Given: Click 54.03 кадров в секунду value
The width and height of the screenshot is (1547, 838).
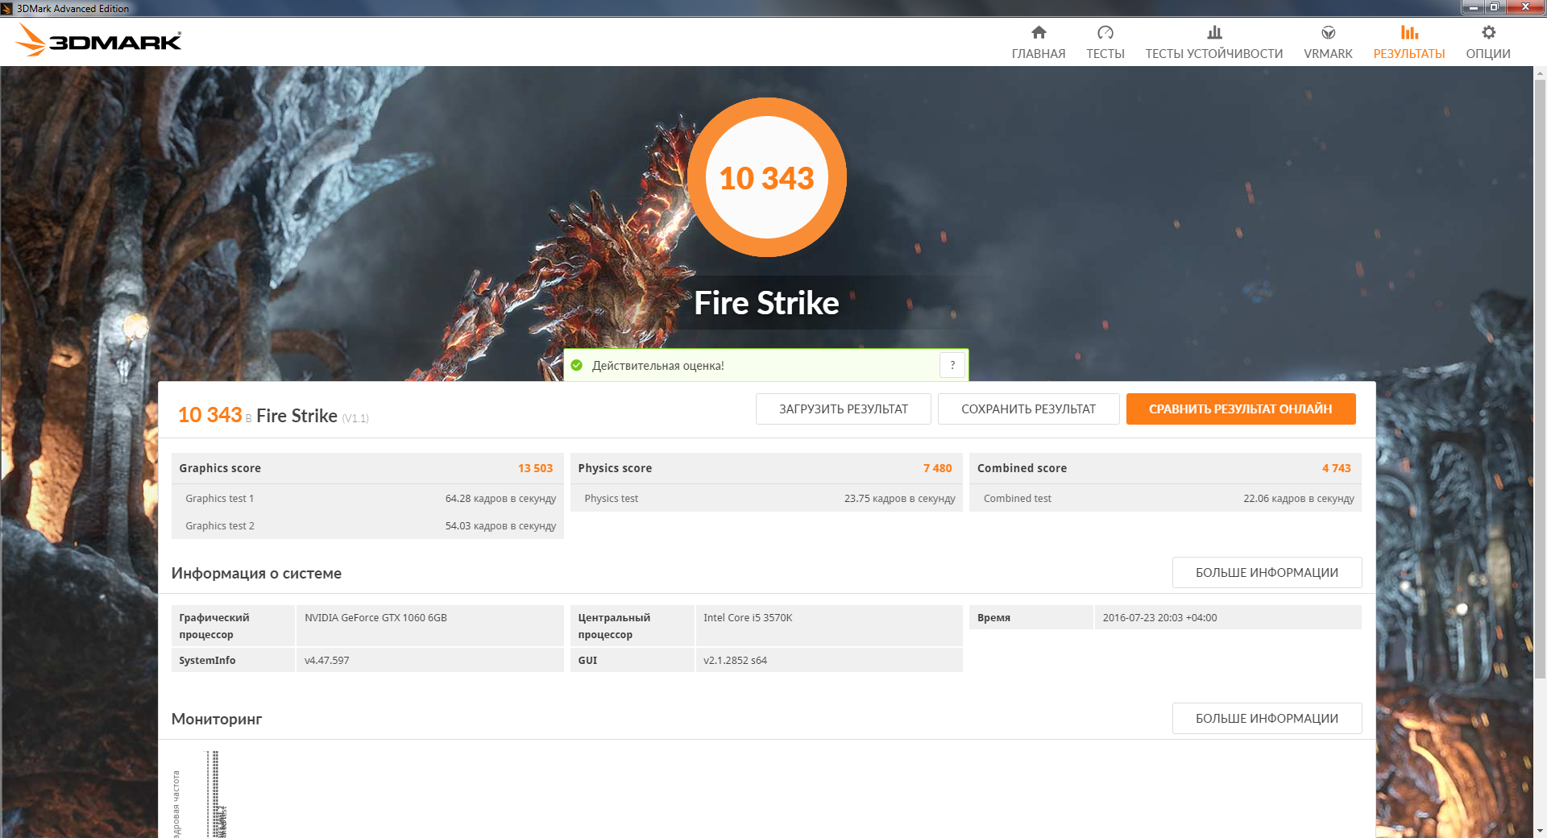Looking at the screenshot, I should [x=500, y=526].
